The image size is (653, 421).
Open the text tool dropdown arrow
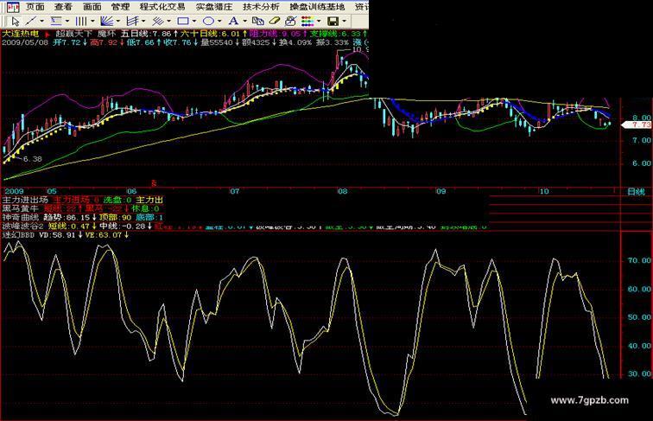[244, 21]
